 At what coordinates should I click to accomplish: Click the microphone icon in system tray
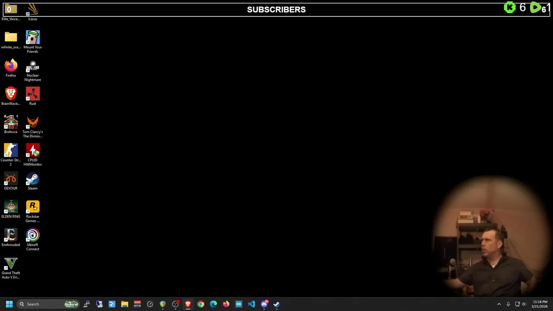(509, 304)
